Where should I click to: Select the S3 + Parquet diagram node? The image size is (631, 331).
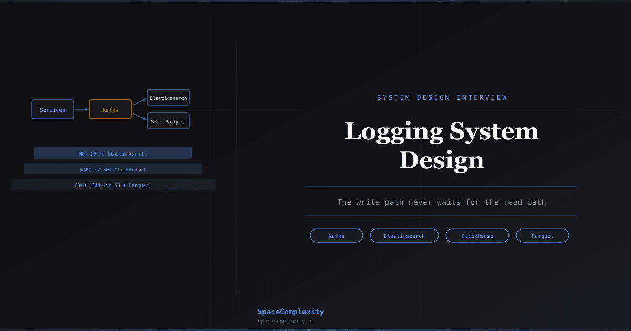point(168,121)
